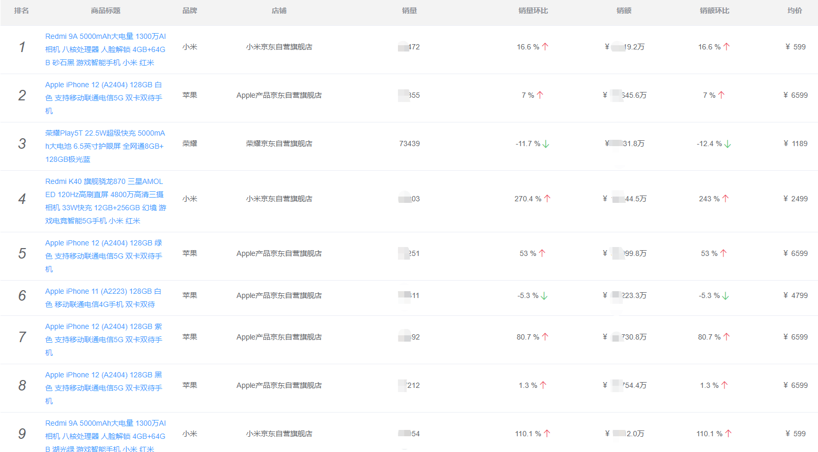818x452 pixels.
Task: Click up arrow in 销额环比 of rank 8
Action: click(724, 385)
